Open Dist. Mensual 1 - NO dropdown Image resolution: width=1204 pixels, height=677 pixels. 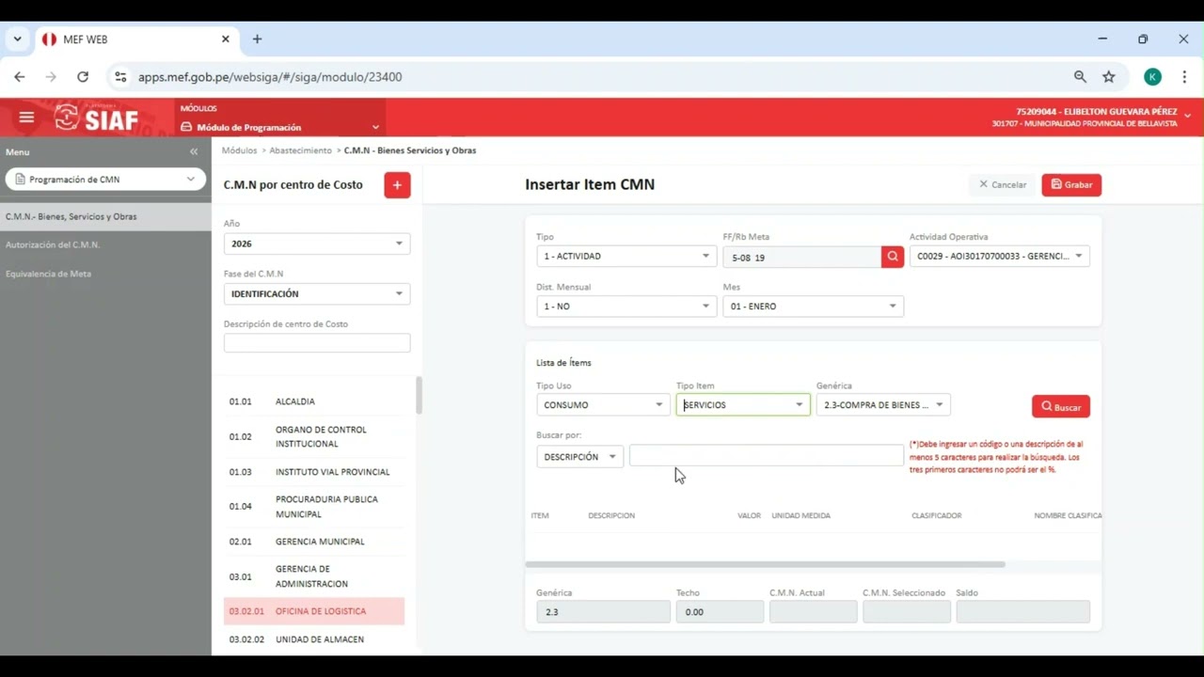pyautogui.click(x=626, y=307)
